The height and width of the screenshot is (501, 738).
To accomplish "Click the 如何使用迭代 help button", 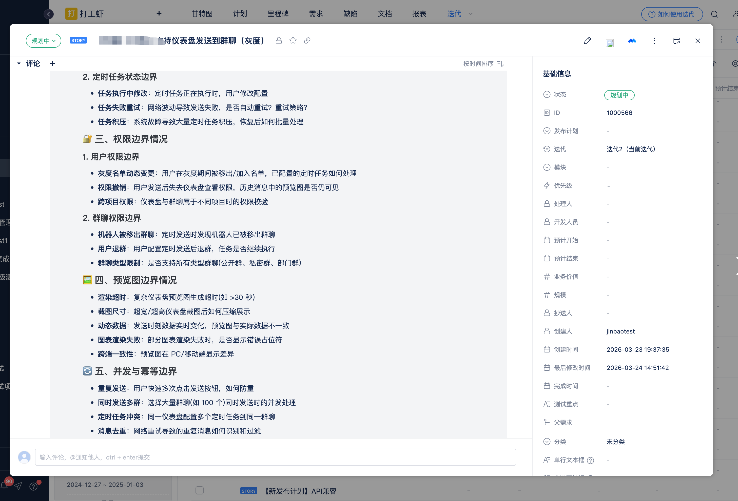I will tap(672, 14).
